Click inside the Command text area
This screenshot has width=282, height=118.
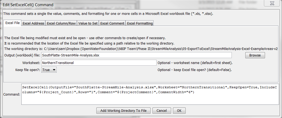150,95
